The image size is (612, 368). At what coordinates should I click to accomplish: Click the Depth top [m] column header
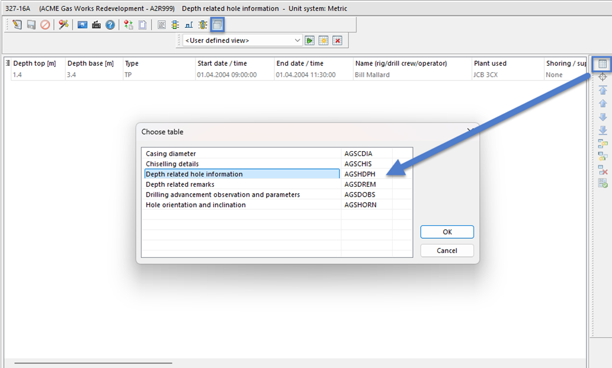(35, 63)
